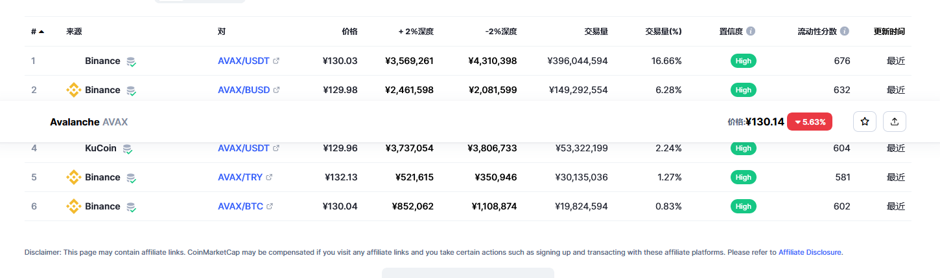Click the verified reserves icon in row 1
The height and width of the screenshot is (278, 940).
pyautogui.click(x=131, y=61)
